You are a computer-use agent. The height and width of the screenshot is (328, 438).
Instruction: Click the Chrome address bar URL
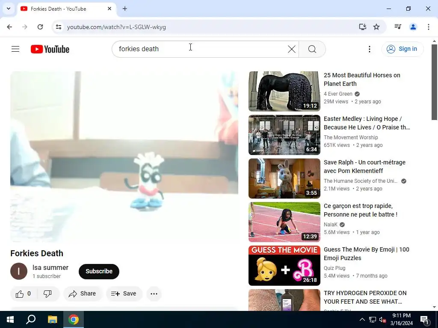click(116, 27)
